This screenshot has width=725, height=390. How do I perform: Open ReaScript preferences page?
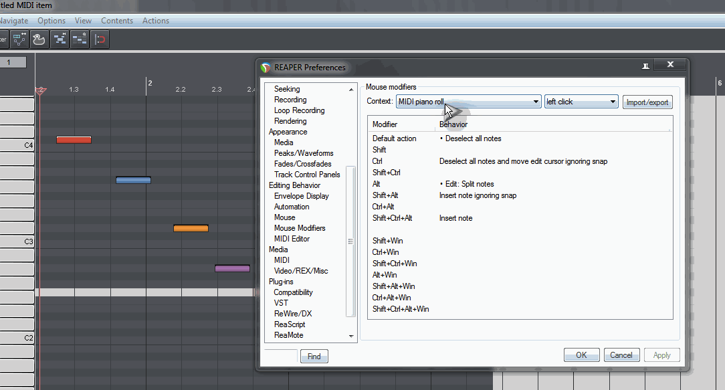[x=290, y=324]
